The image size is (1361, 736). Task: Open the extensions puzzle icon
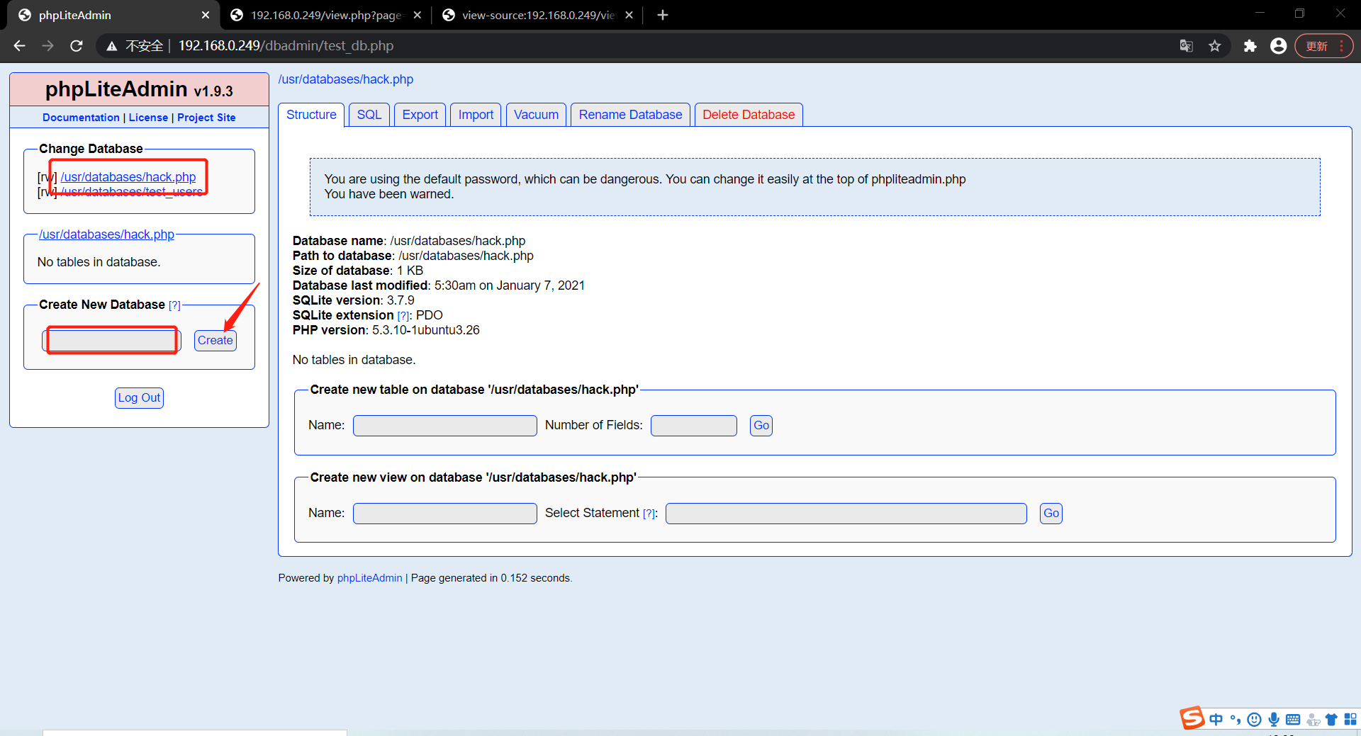[x=1250, y=46]
